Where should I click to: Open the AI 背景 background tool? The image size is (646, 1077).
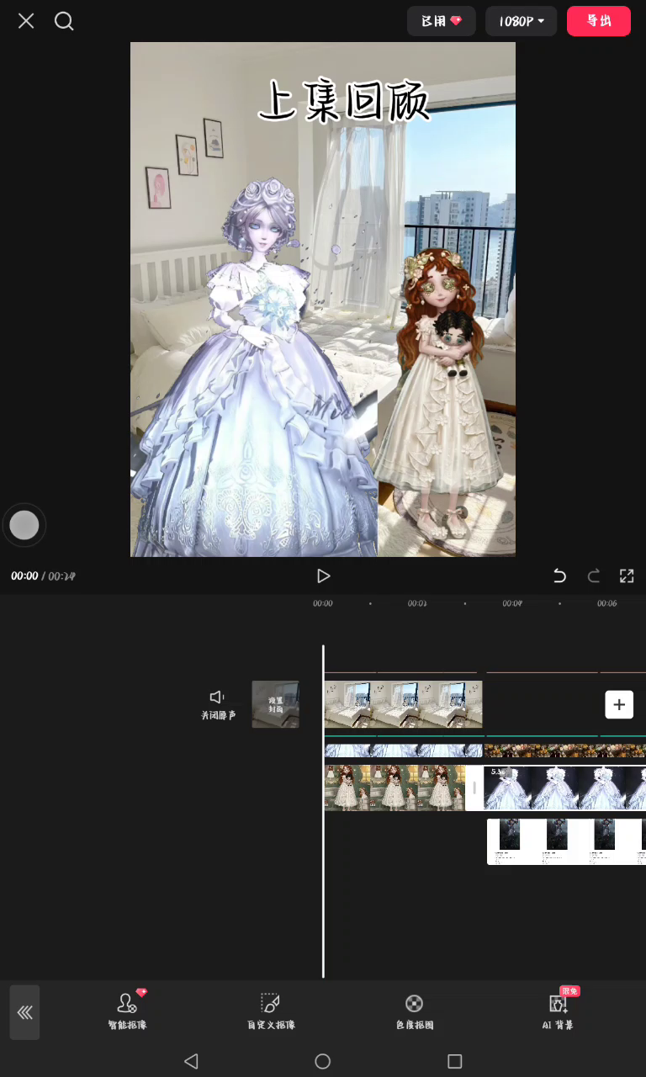pos(558,1011)
